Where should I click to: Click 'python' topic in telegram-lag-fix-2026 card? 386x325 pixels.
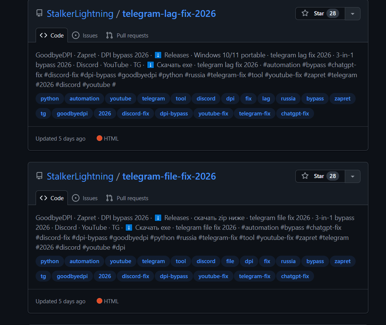(50, 99)
